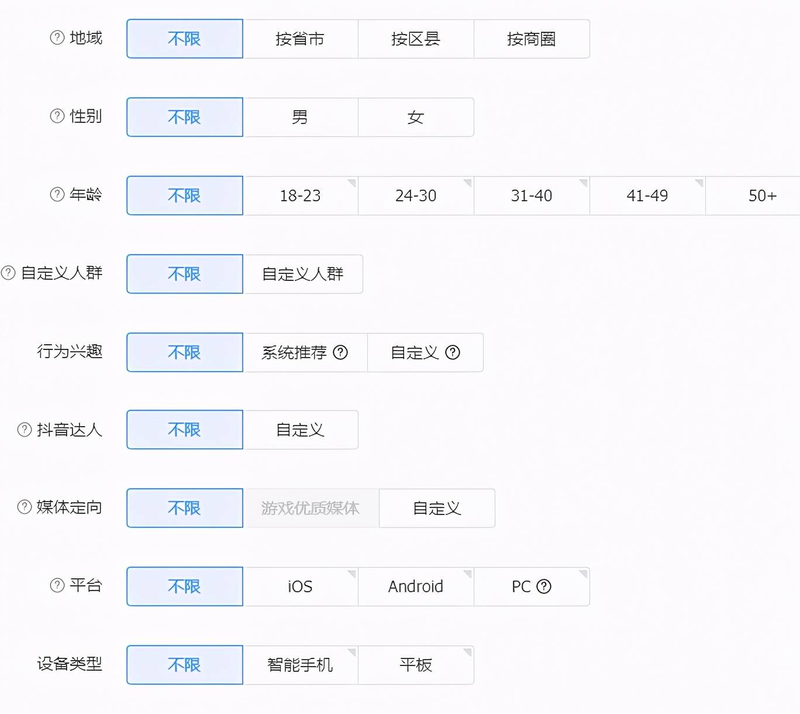Toggle age range 50+
800x714 pixels.
(x=753, y=195)
